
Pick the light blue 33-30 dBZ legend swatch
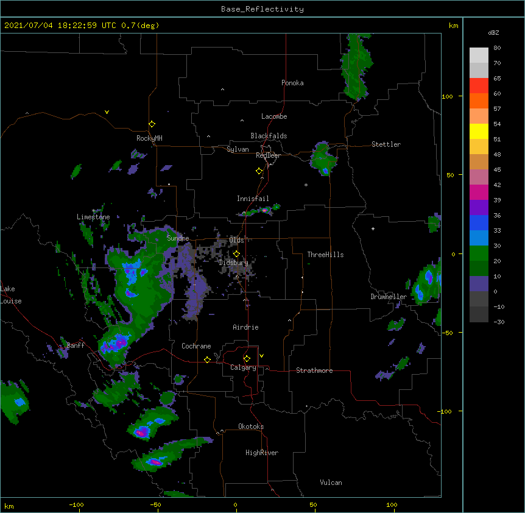point(479,238)
